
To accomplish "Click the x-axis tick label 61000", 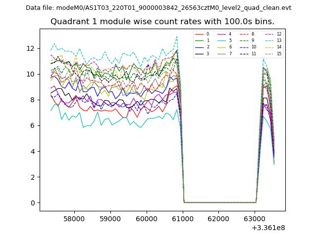I will click(183, 218).
